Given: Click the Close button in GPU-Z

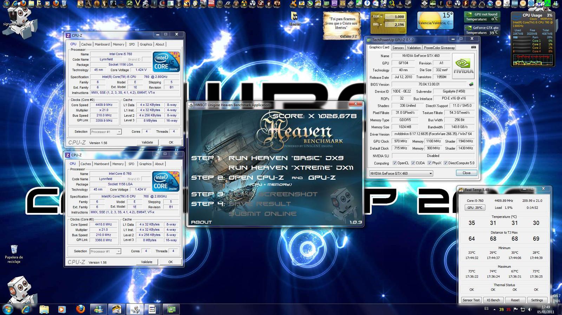Looking at the screenshot, I should pyautogui.click(x=466, y=173).
